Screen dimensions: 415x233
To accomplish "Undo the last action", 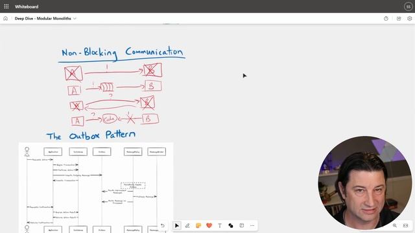I will click(x=163, y=226).
